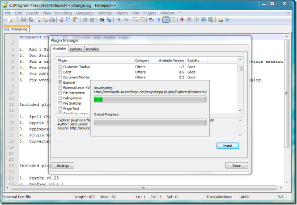
Task: Cut selection using the scissors icon
Action: [x=61, y=20]
